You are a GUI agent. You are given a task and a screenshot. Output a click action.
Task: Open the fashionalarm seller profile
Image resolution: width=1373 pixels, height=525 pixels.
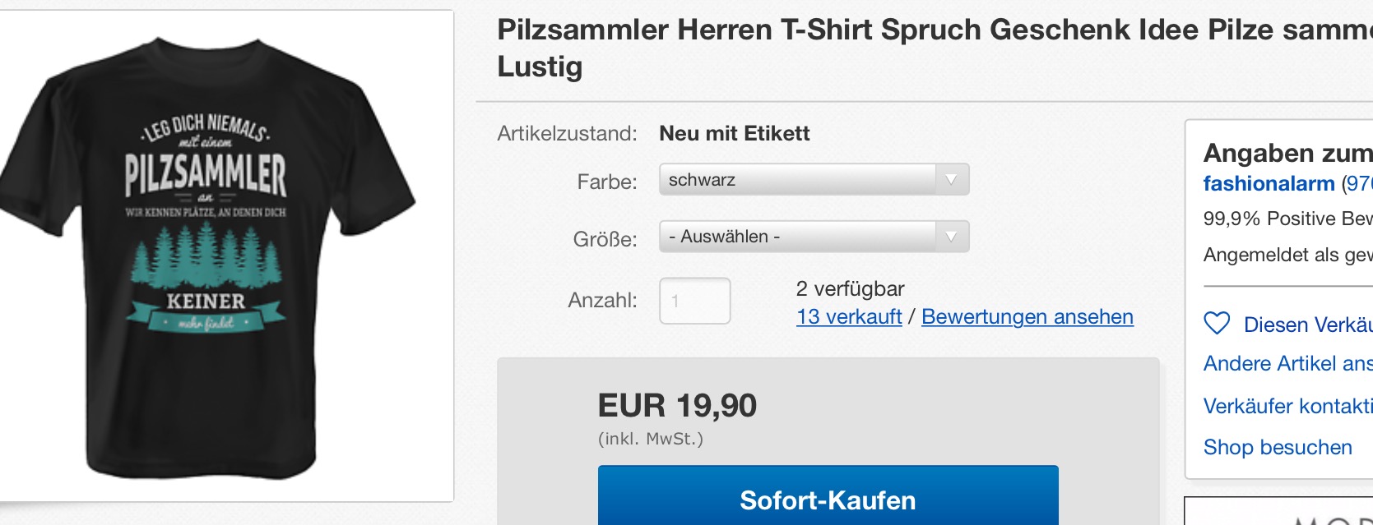coord(1269,183)
